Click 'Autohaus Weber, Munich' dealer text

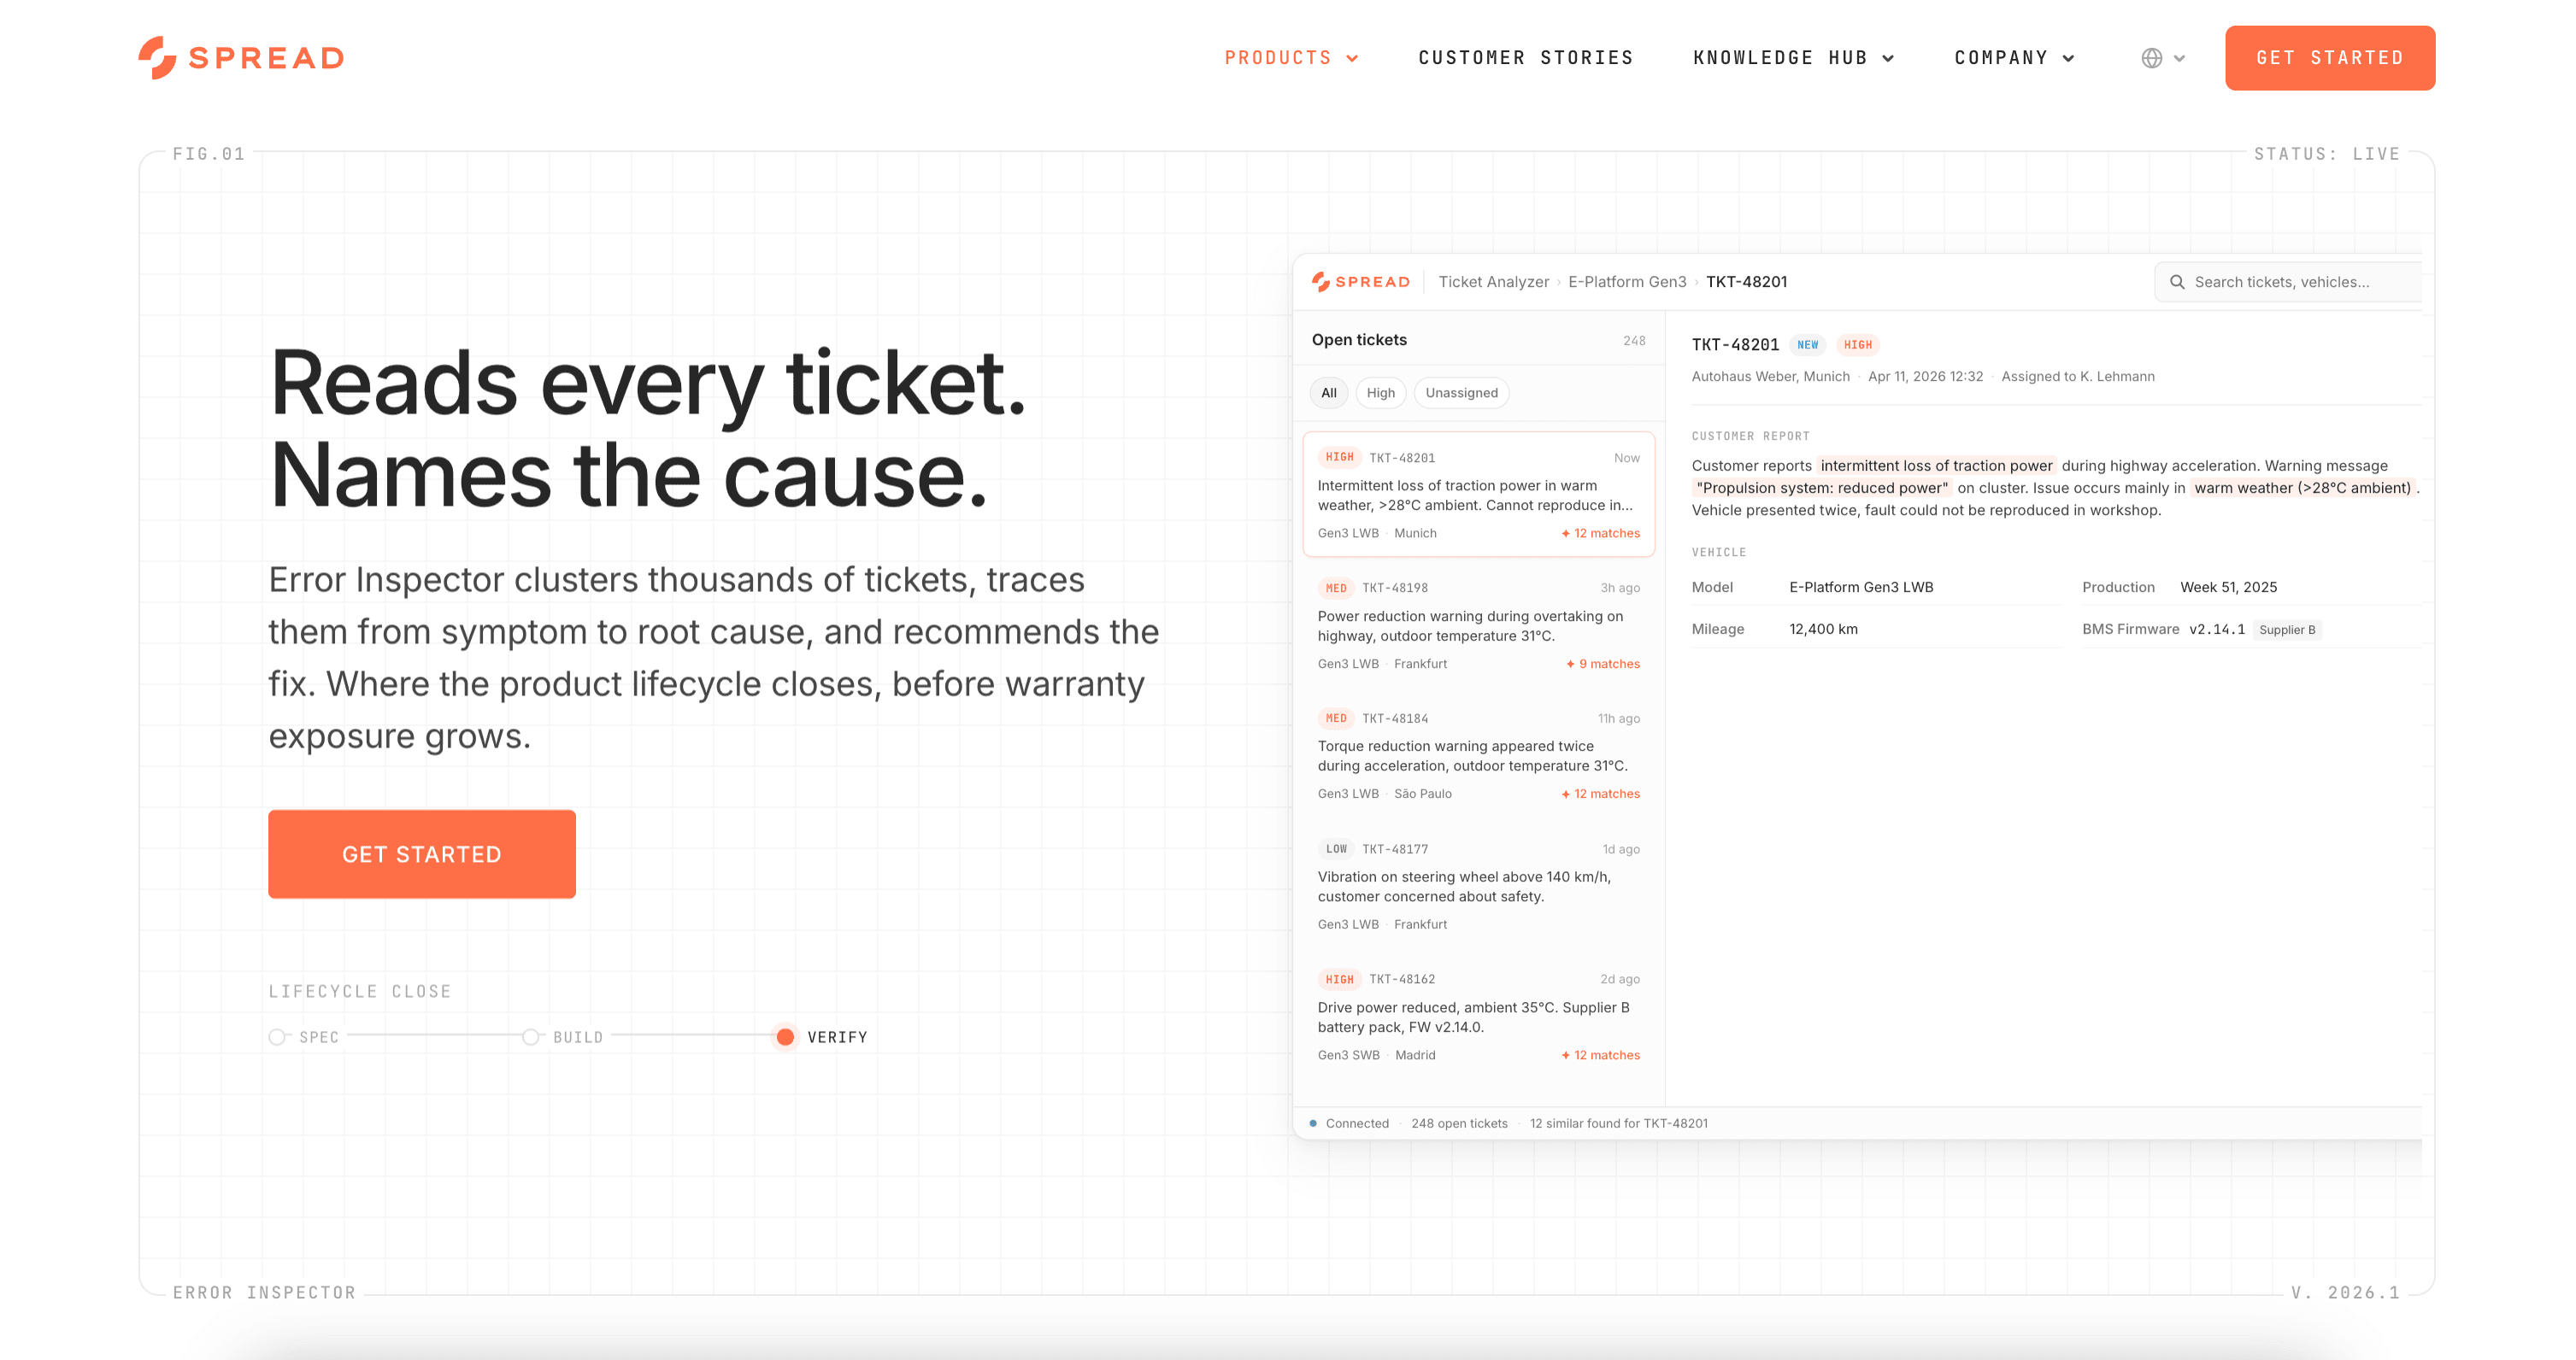point(1770,377)
